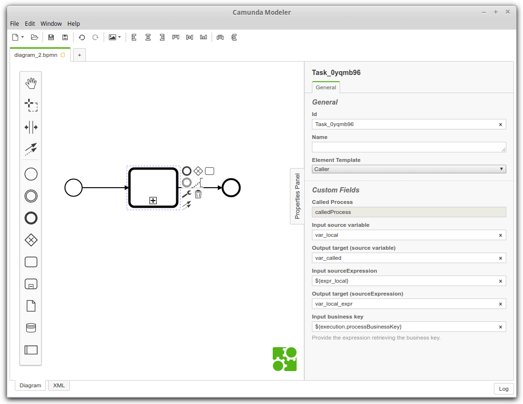
Task: Select the start event on canvas
Action: coord(74,188)
